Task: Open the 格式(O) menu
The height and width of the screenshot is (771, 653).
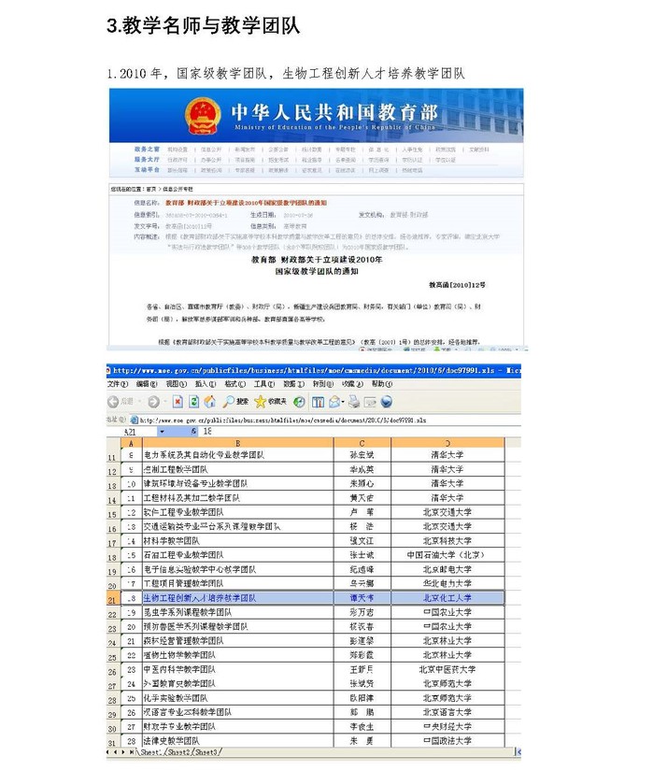Action: (234, 384)
